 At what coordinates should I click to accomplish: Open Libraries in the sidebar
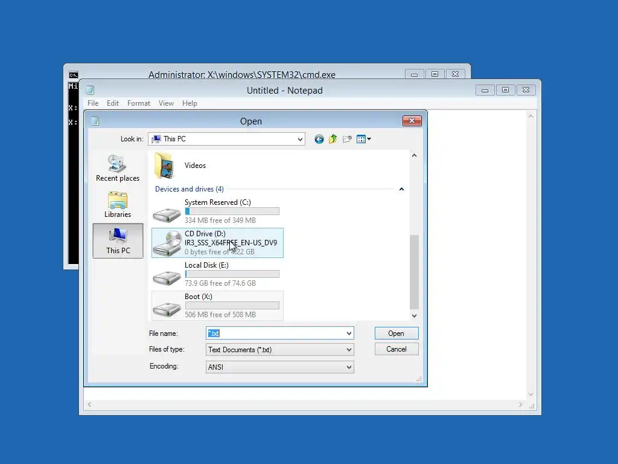pyautogui.click(x=118, y=205)
